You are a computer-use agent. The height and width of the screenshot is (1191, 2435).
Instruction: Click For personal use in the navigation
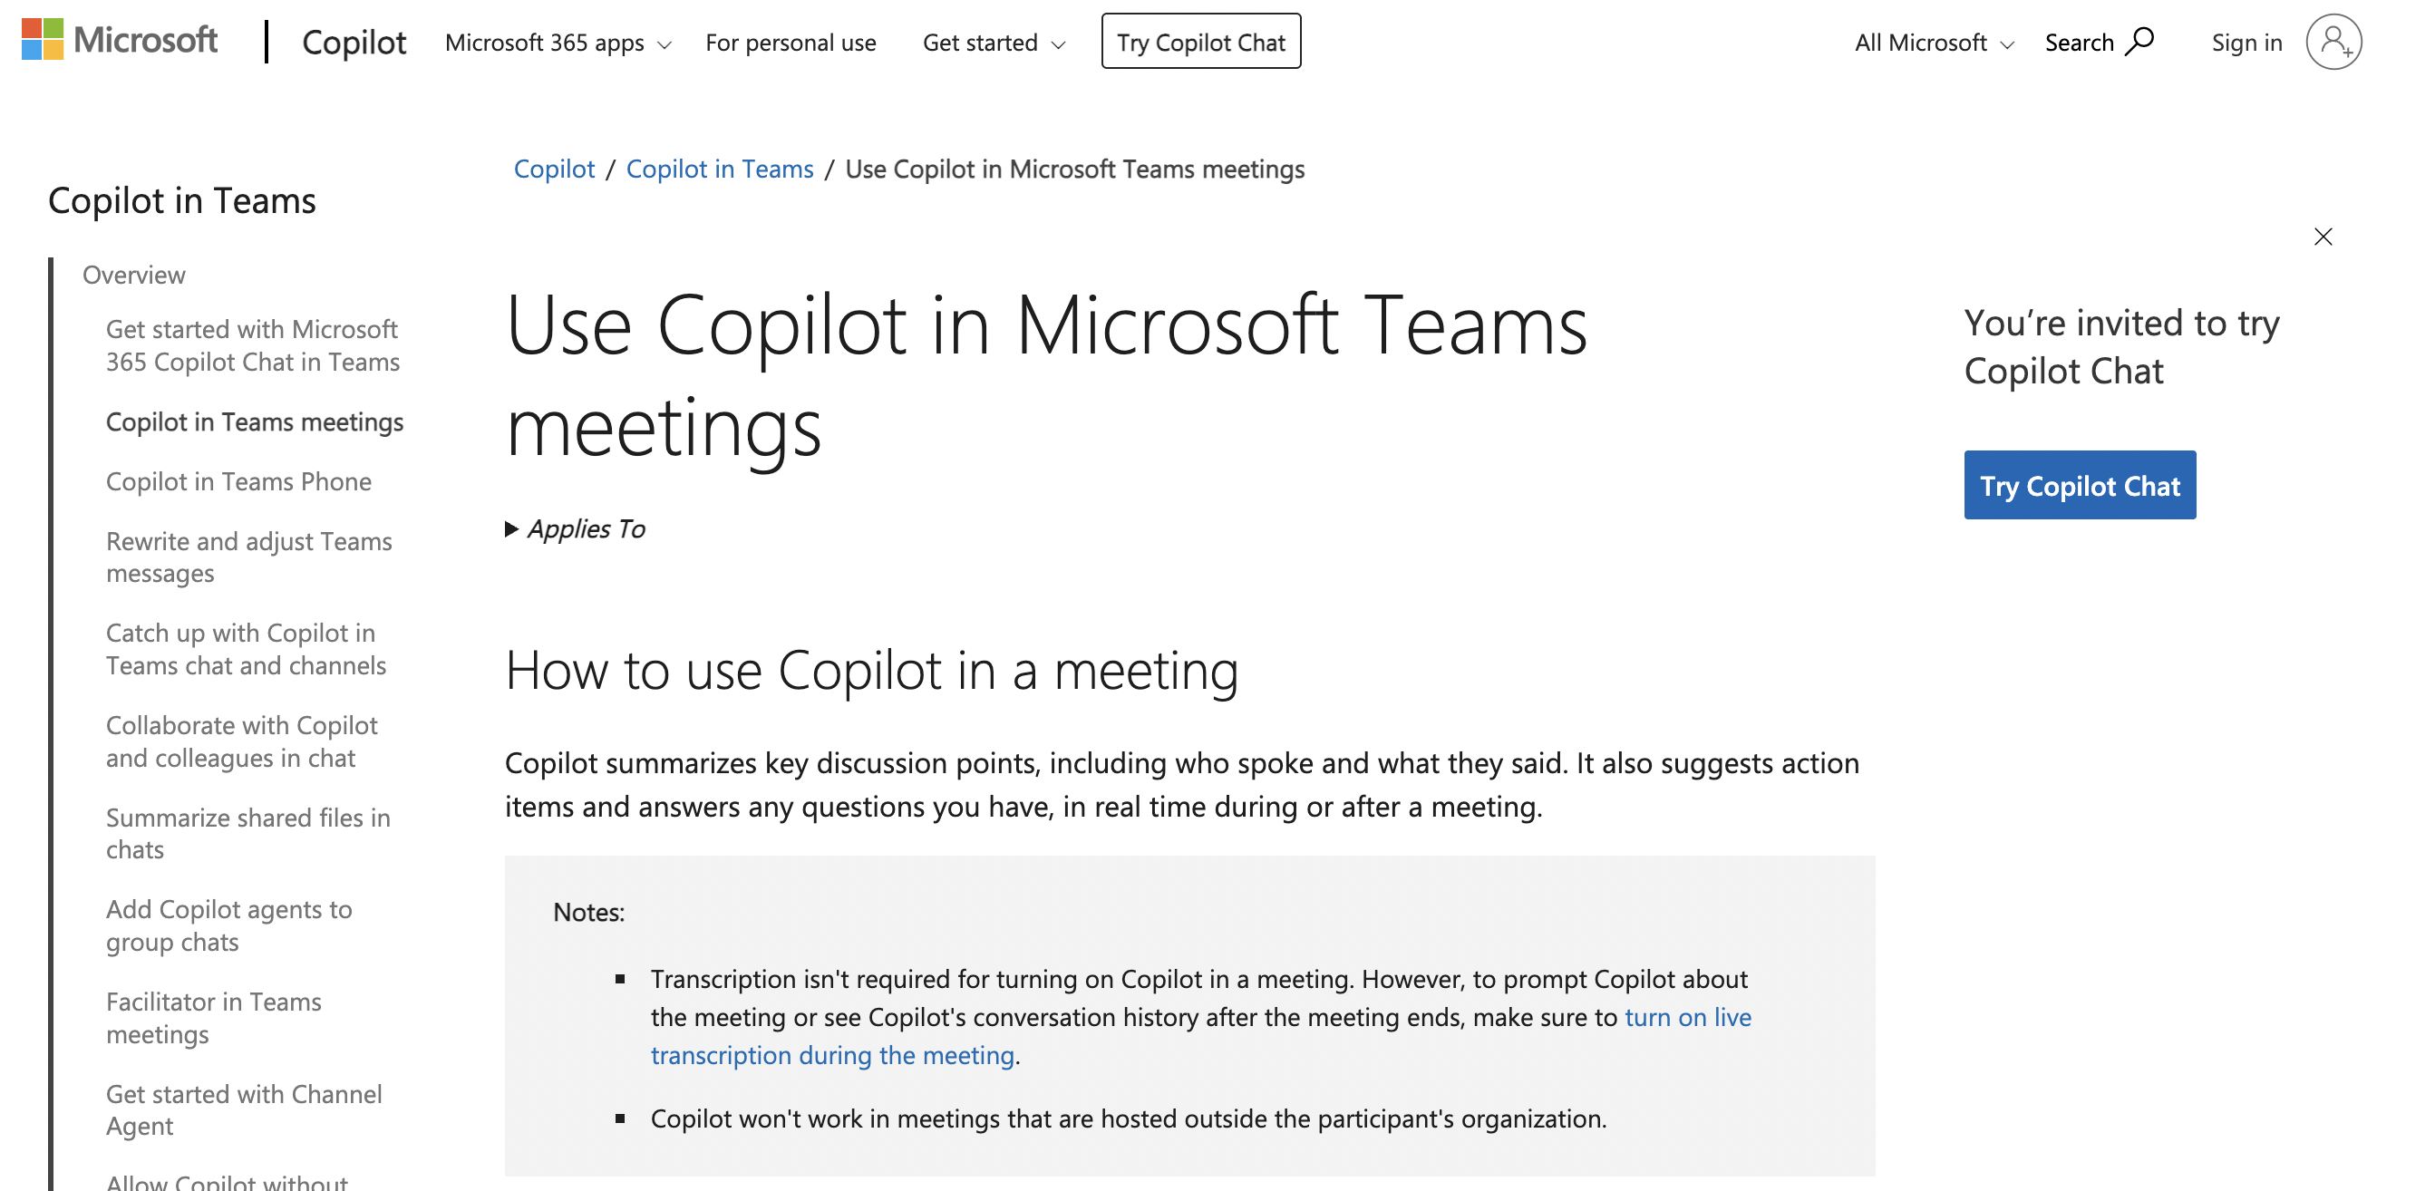(791, 43)
